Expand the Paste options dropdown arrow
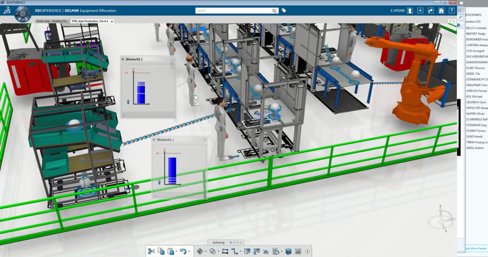This screenshot has height=257, width=488. tap(176, 252)
